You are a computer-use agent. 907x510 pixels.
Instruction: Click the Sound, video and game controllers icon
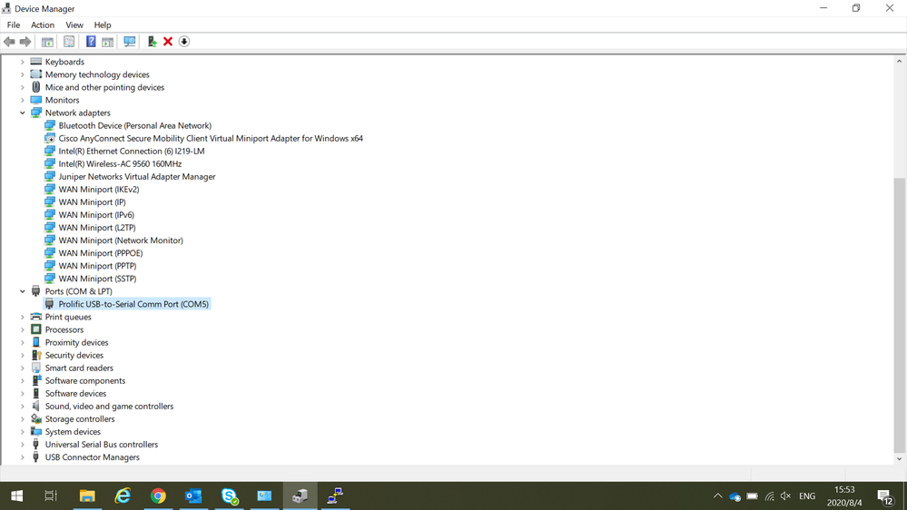click(x=36, y=406)
